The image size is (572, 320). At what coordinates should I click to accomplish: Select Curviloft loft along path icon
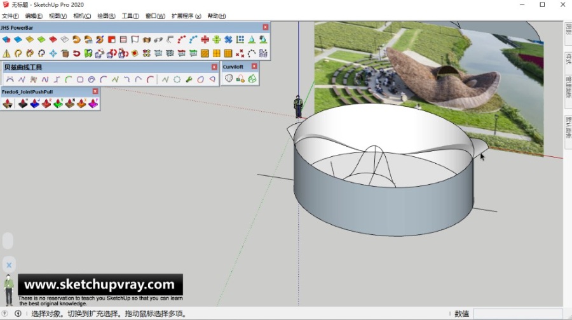click(240, 78)
